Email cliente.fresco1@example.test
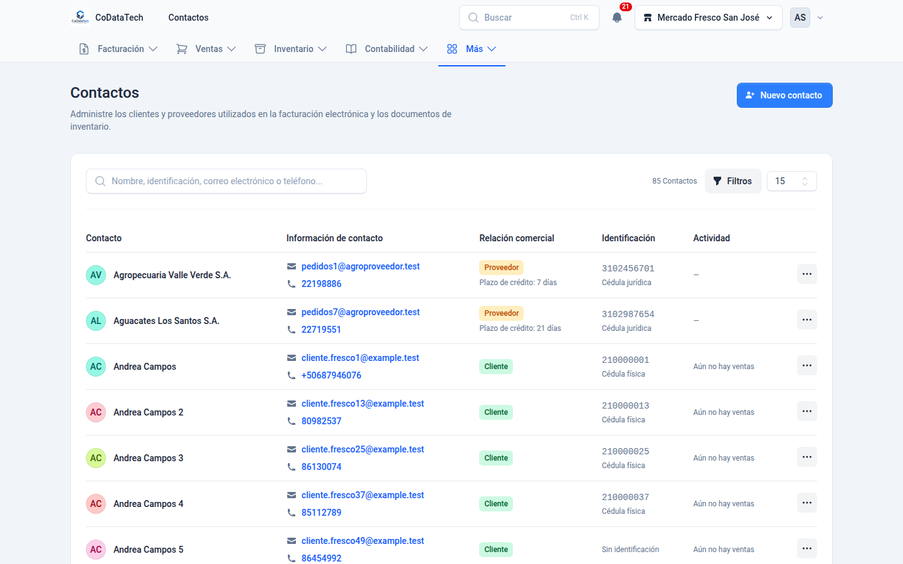 click(360, 358)
